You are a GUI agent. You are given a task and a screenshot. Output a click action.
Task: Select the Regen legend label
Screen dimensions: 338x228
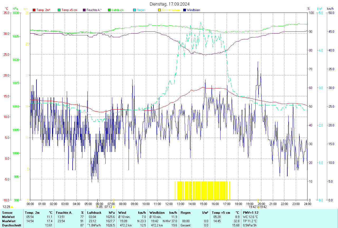point(141,10)
